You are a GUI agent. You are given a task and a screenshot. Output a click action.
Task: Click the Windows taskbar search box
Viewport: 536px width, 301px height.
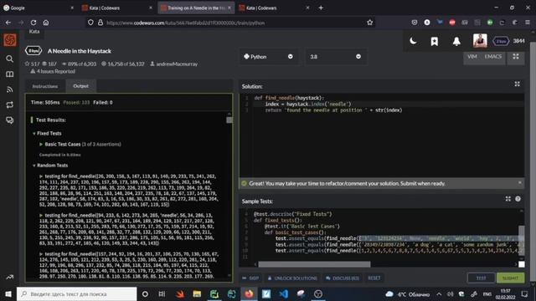76,293
